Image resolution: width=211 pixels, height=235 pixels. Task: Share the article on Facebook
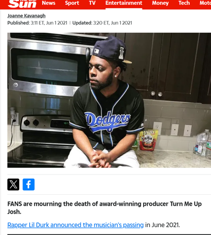click(x=29, y=184)
